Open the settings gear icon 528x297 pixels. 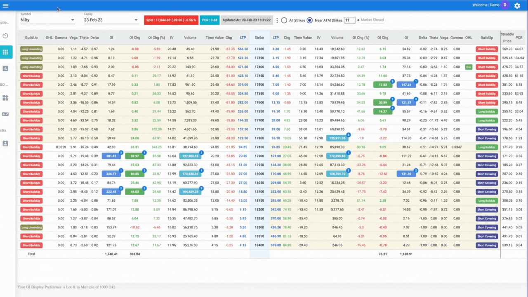tap(517, 5)
